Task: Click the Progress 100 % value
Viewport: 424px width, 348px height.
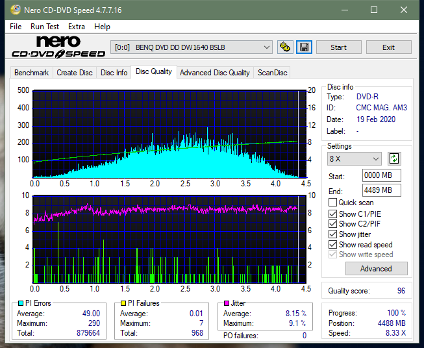Action: 396,313
